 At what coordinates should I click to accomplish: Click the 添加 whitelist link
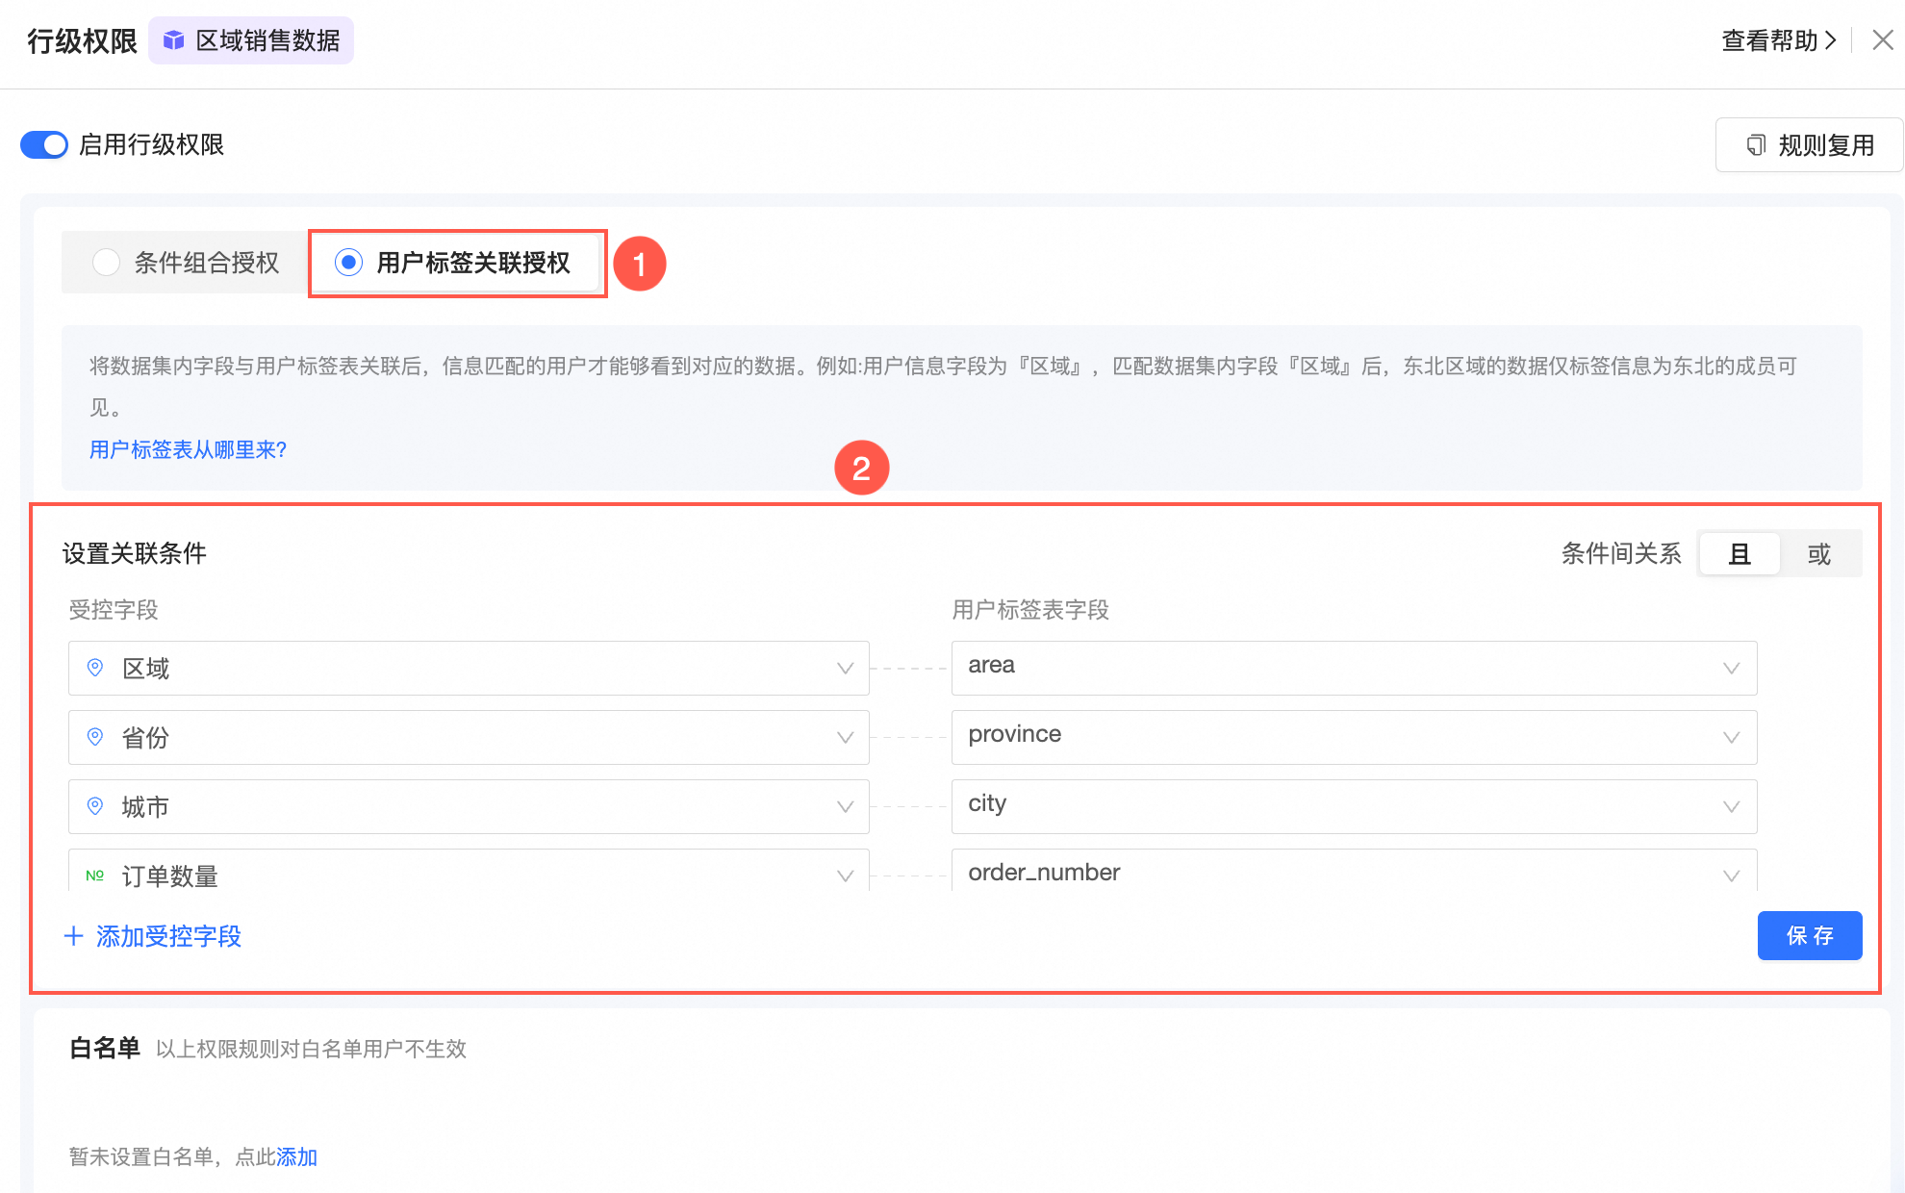click(296, 1156)
